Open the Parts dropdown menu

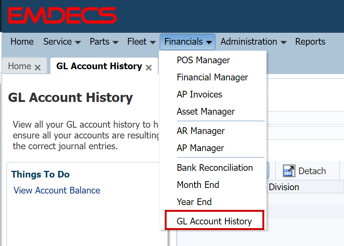(104, 42)
